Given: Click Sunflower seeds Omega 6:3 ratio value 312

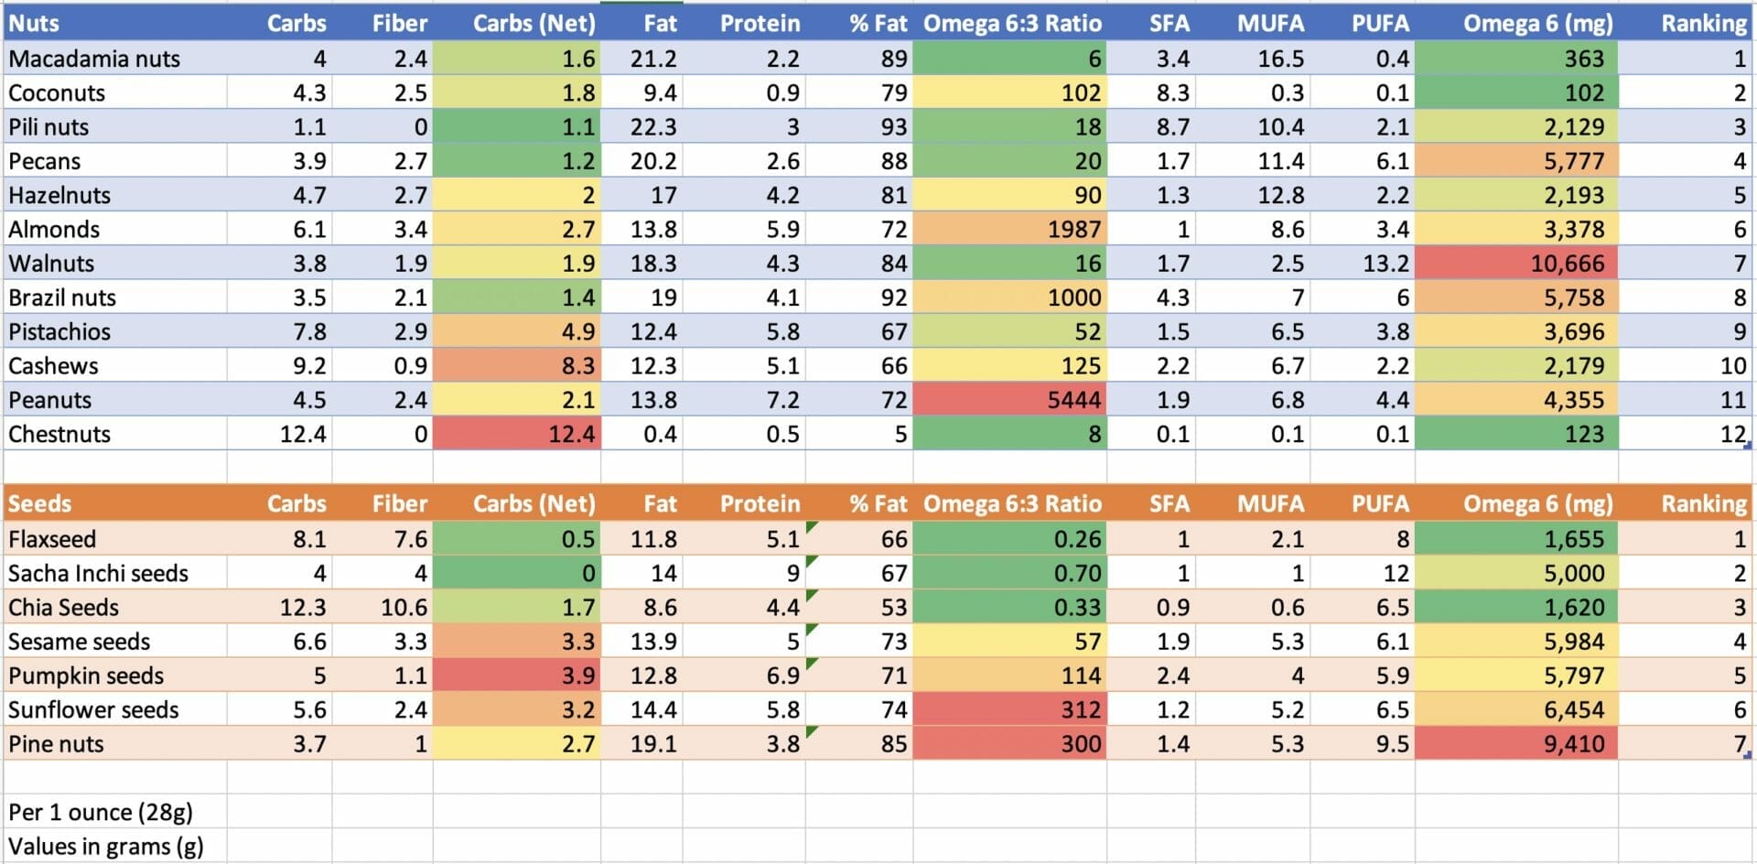Looking at the screenshot, I should coord(1009,710).
